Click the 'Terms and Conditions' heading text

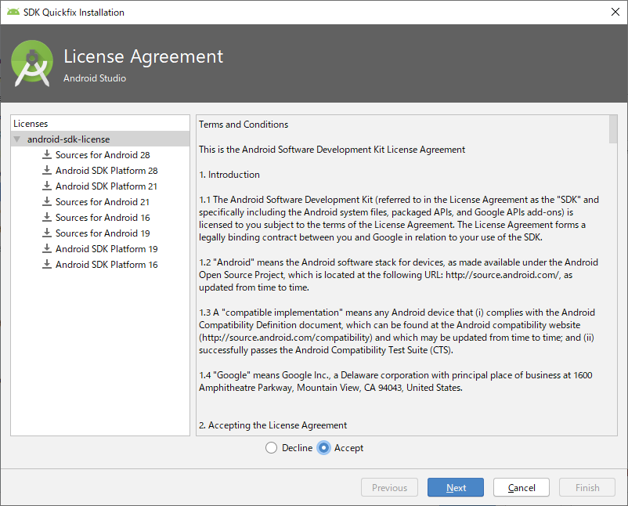[x=244, y=125]
